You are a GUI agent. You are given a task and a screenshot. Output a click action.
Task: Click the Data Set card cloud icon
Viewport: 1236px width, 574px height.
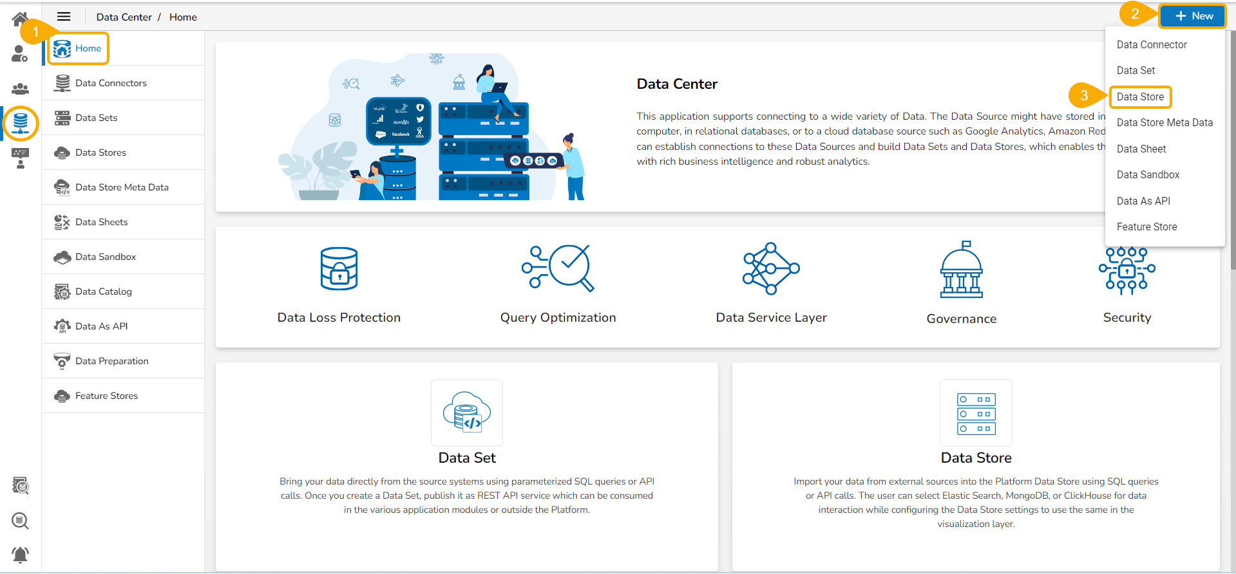tap(467, 412)
